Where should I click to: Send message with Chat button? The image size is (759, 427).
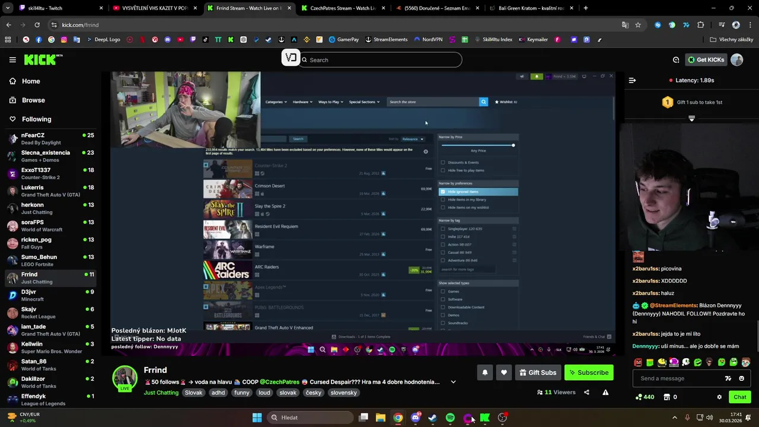click(x=739, y=397)
